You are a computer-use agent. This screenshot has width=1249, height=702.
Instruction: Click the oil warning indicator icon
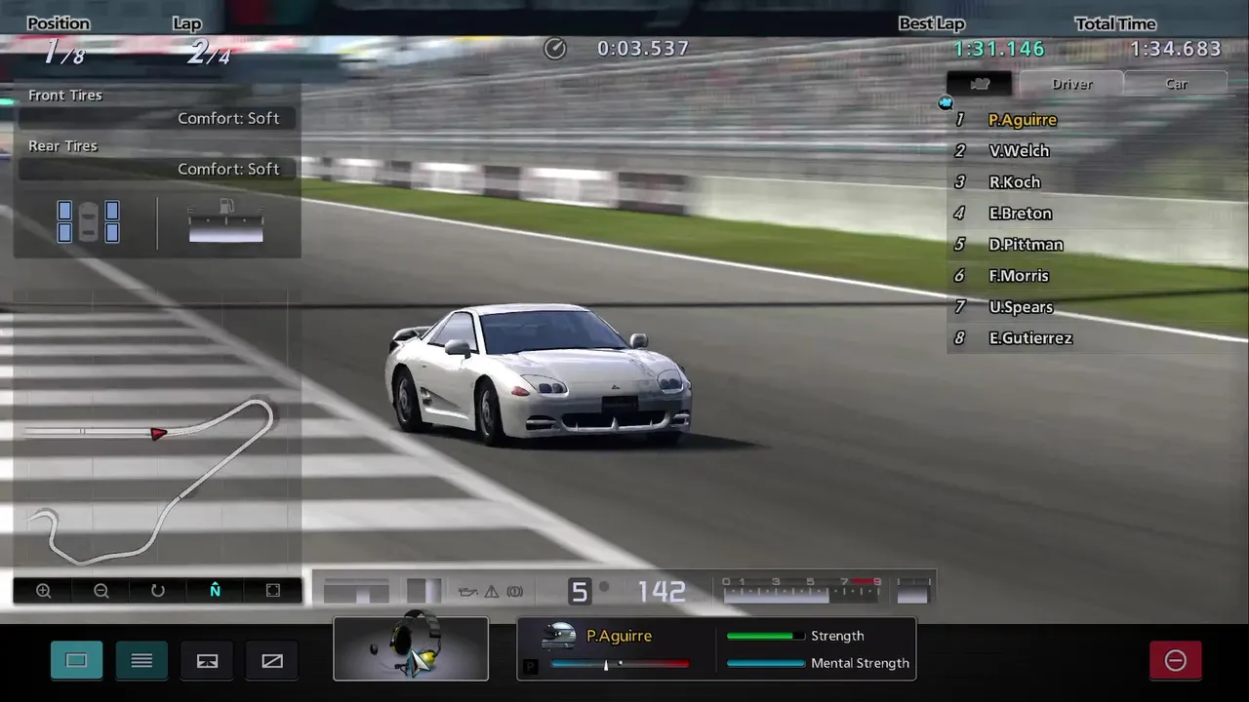point(467,591)
